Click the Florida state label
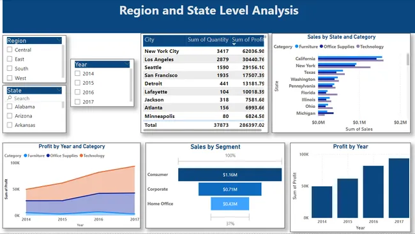Image resolution: width=415 pixels, height=234 pixels. (308, 92)
